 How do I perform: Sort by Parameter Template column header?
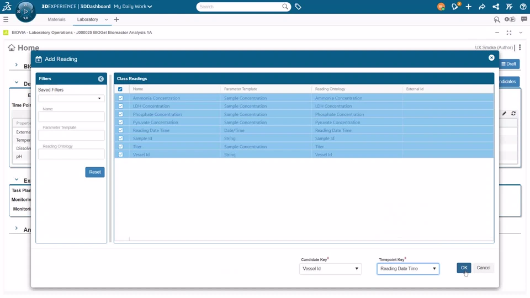click(x=240, y=89)
